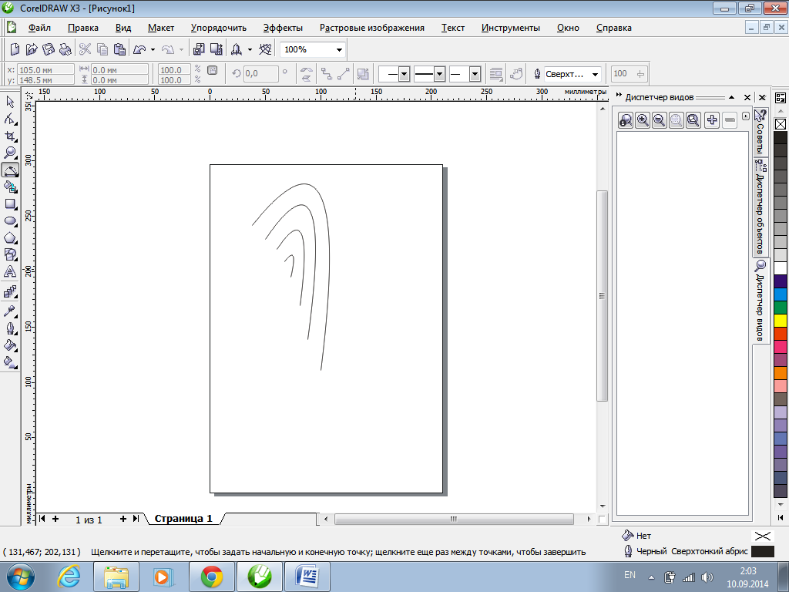Select the Crop tool in toolbox
Screen dimensions: 789x592
(x=11, y=136)
